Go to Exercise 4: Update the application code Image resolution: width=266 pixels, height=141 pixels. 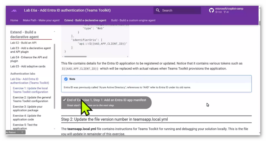pos(27,117)
